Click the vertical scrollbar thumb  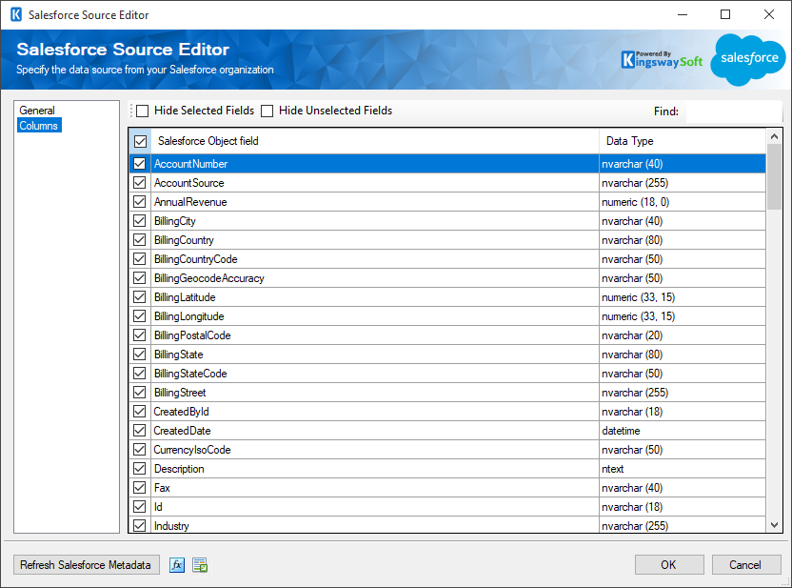(774, 177)
